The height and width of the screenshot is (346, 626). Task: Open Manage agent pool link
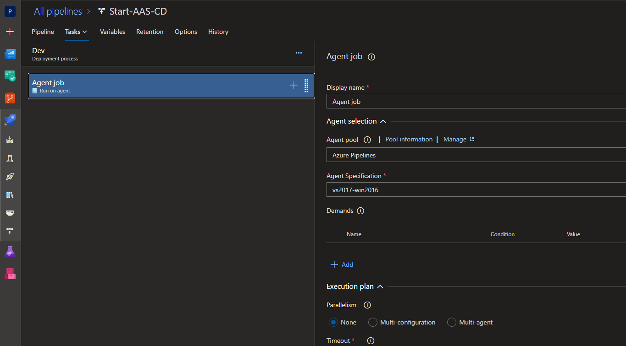coord(459,139)
